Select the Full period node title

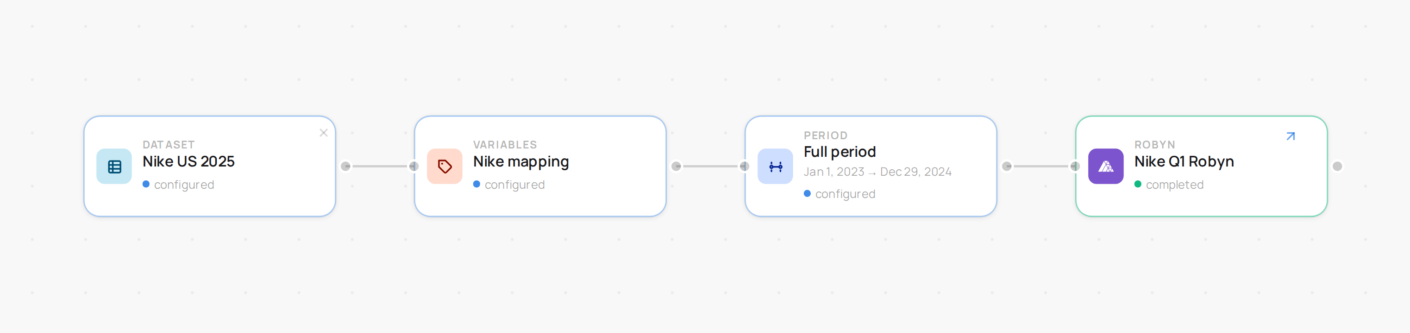(x=840, y=152)
